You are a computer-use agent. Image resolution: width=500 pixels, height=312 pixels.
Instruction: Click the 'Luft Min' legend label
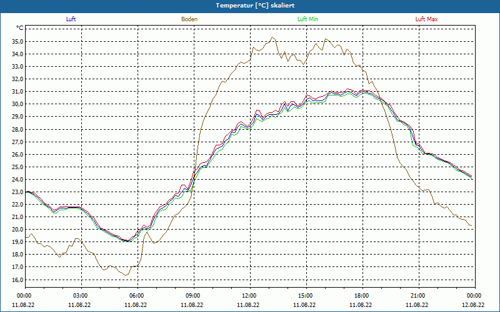[x=307, y=19]
